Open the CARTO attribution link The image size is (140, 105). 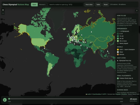pyautogui.click(x=104, y=94)
